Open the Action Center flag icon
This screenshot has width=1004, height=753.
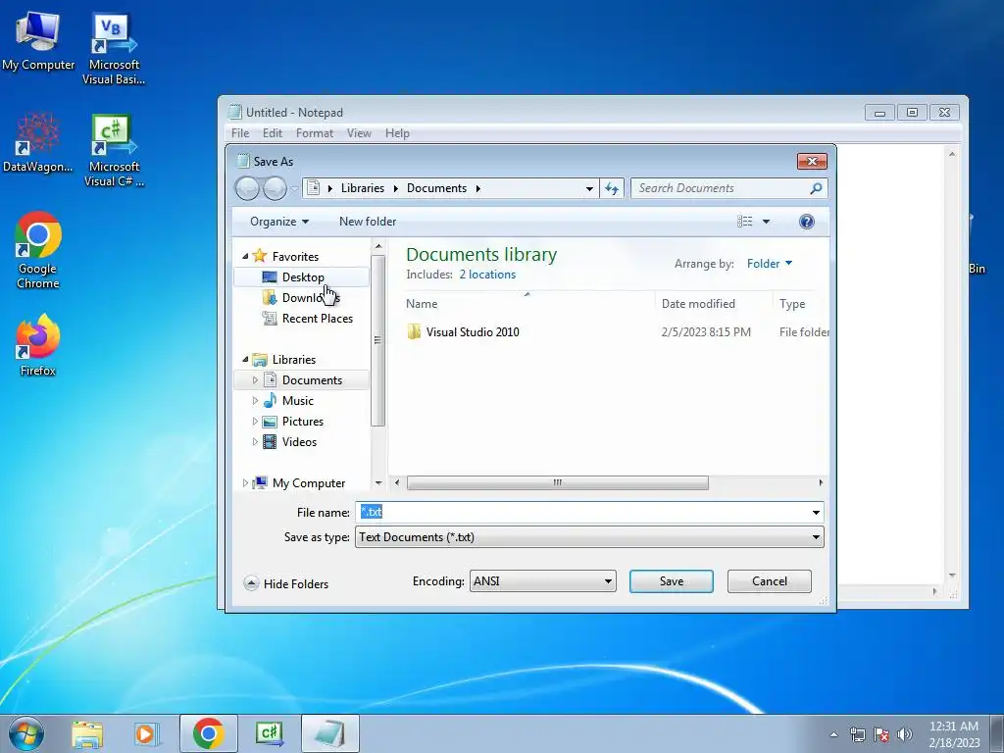[x=881, y=734]
